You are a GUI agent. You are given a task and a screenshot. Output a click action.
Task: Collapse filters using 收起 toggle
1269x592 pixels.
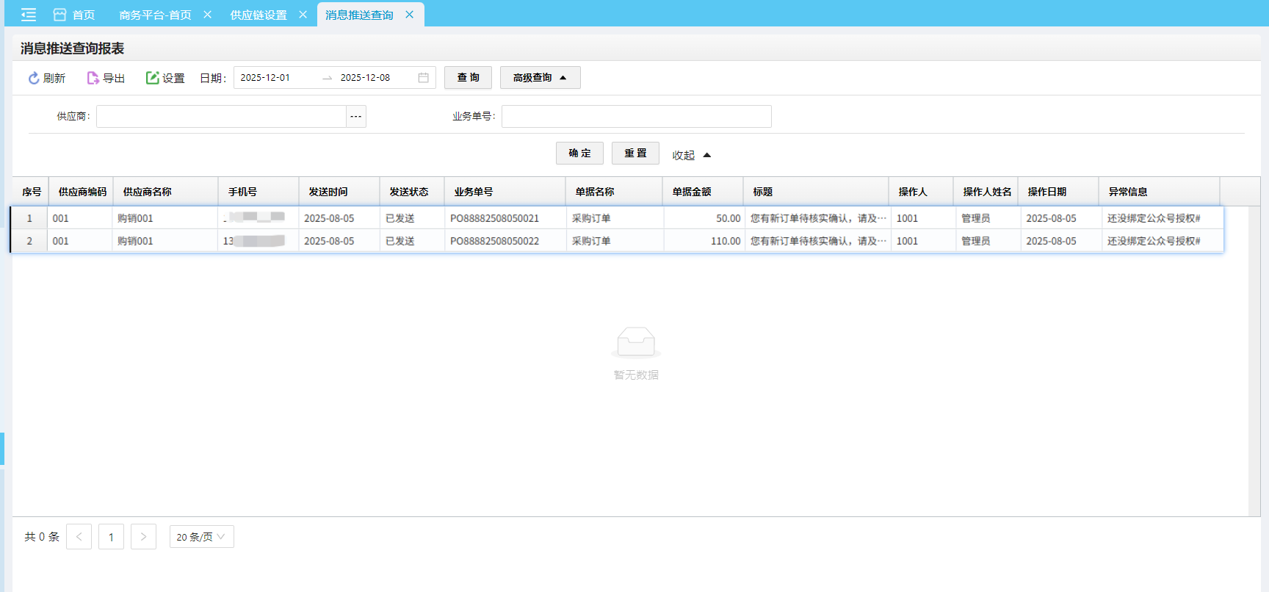click(691, 155)
